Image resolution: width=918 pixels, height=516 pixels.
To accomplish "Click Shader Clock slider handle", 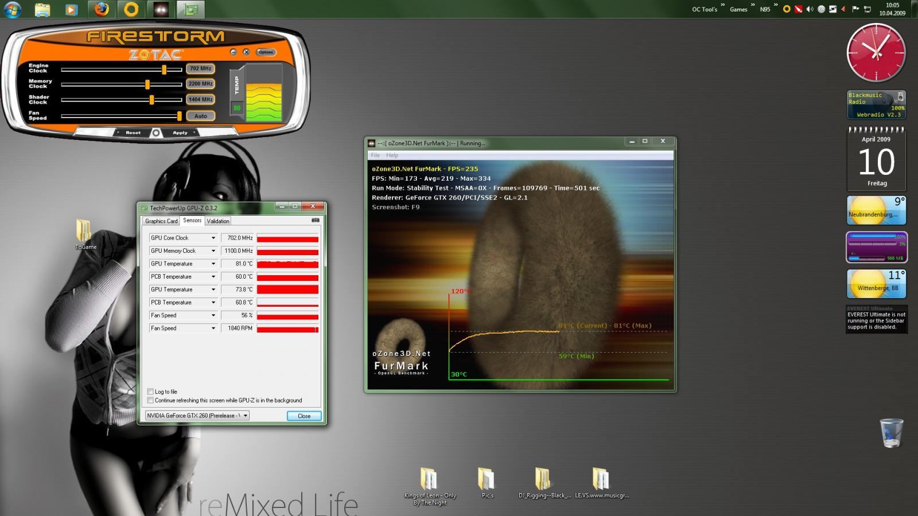I will click(151, 100).
